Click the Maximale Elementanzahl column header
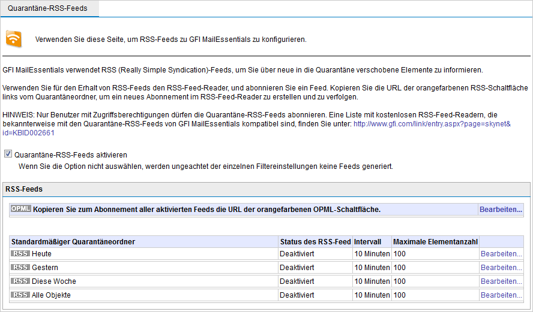Screen dimensions: 533x312 (x=435, y=242)
